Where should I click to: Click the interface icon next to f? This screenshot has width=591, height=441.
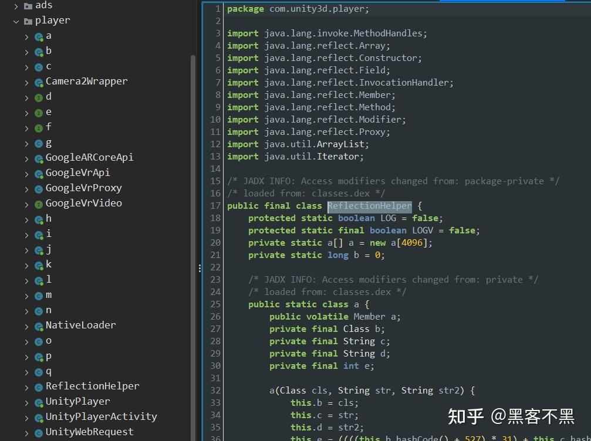point(38,127)
